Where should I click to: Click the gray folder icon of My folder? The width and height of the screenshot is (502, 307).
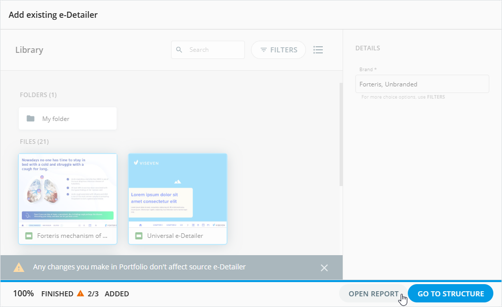click(31, 118)
